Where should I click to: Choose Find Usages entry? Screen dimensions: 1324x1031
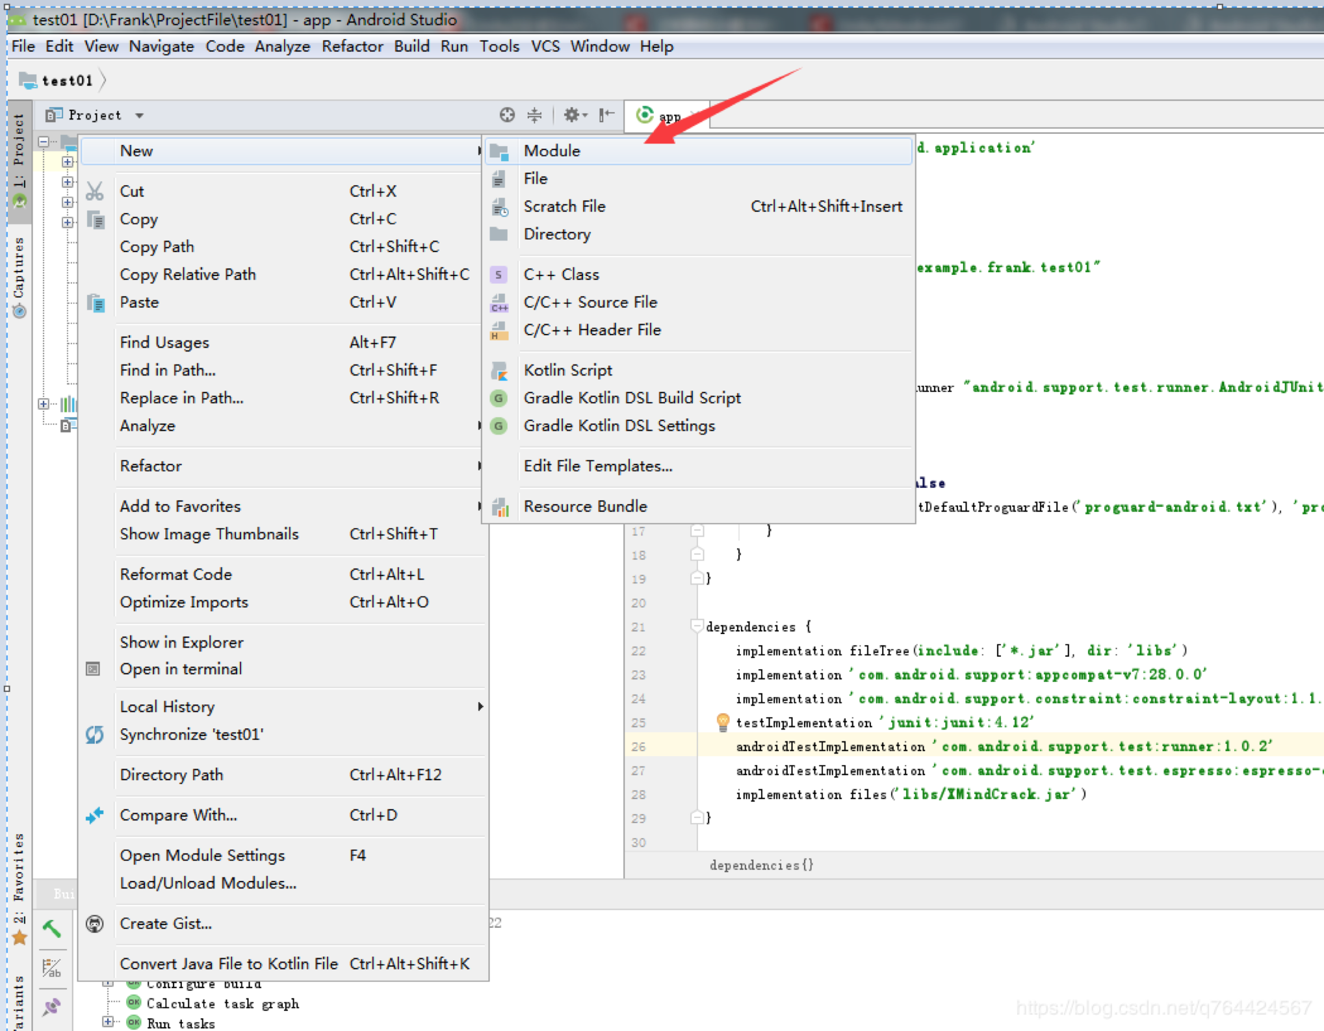click(281, 342)
